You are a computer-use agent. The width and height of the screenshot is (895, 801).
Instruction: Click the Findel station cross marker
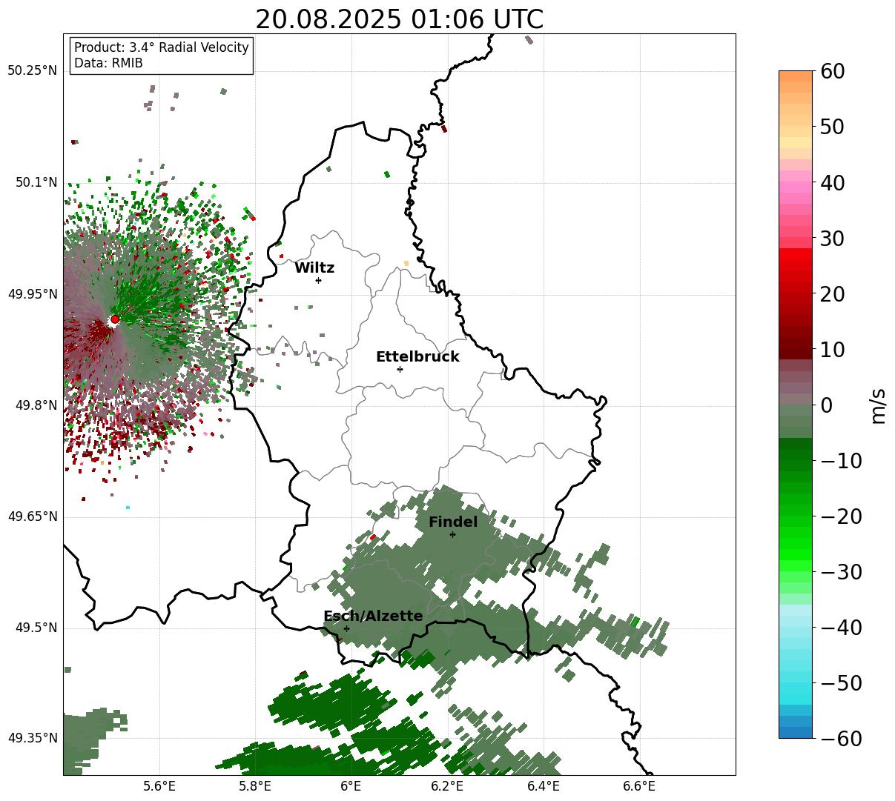pos(452,534)
